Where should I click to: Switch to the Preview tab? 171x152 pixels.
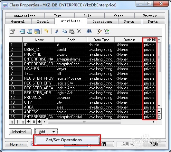point(150,16)
